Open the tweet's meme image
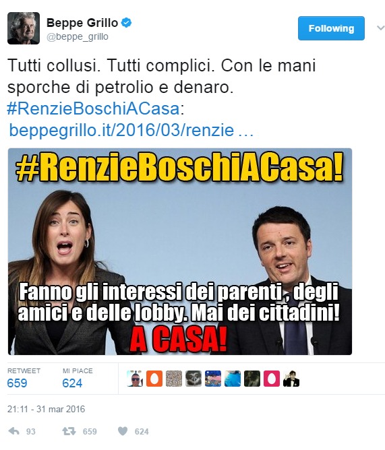 (180, 251)
